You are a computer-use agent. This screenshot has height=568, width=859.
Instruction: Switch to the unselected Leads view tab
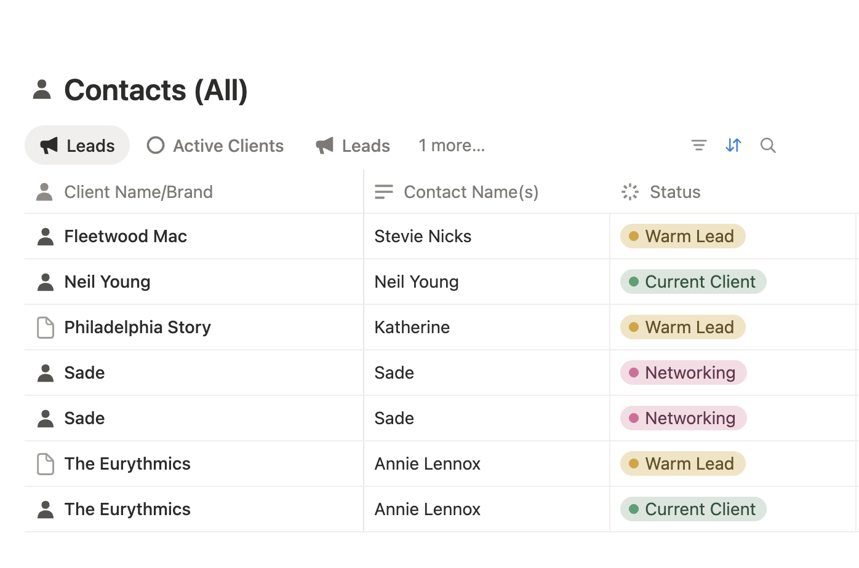353,146
